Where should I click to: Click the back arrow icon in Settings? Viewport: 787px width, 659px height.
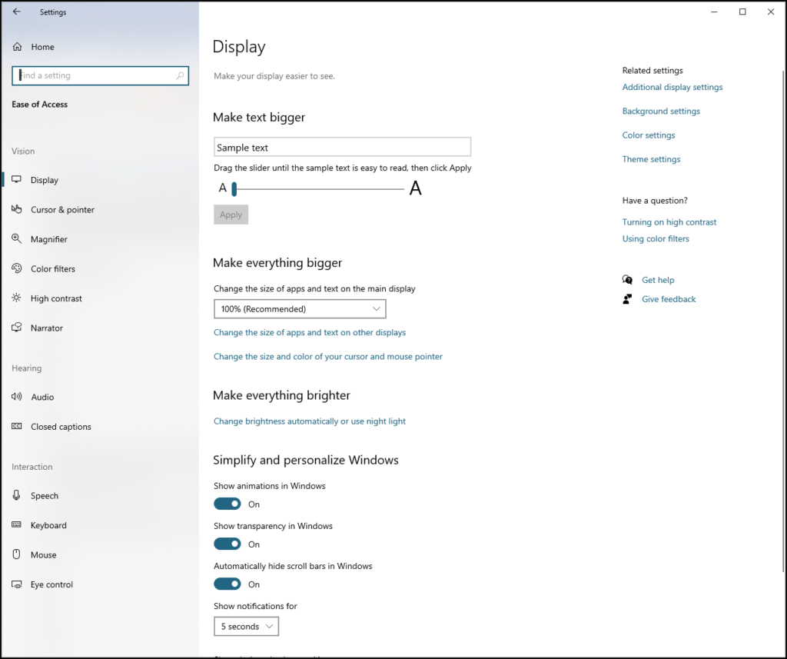17,12
